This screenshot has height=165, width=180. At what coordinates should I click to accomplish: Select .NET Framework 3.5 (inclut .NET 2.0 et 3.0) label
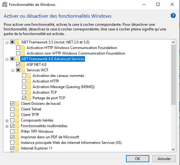point(55,42)
